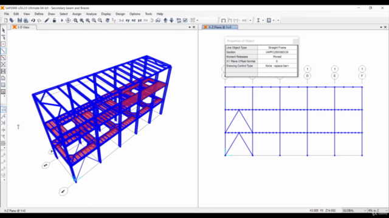This screenshot has width=389, height=218.
Task: Select Draw Special Joint tool
Action: (x=3, y=44)
